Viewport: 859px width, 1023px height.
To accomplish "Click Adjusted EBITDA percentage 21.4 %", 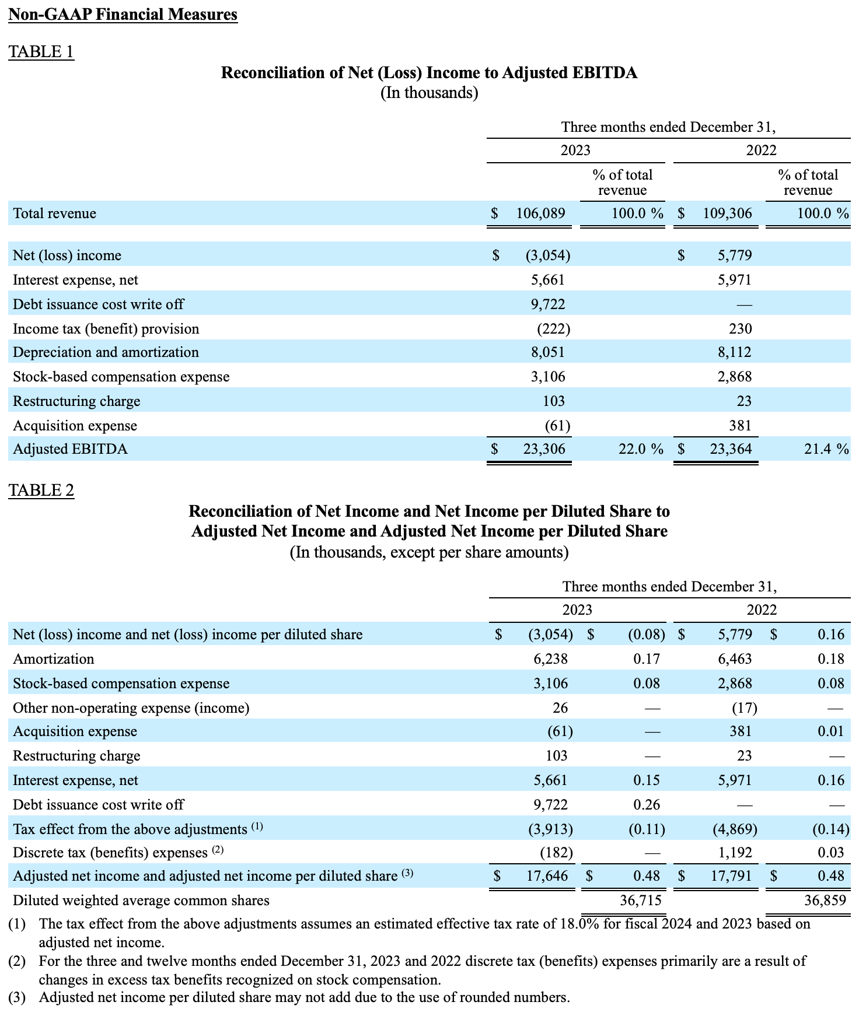I will tap(826, 449).
